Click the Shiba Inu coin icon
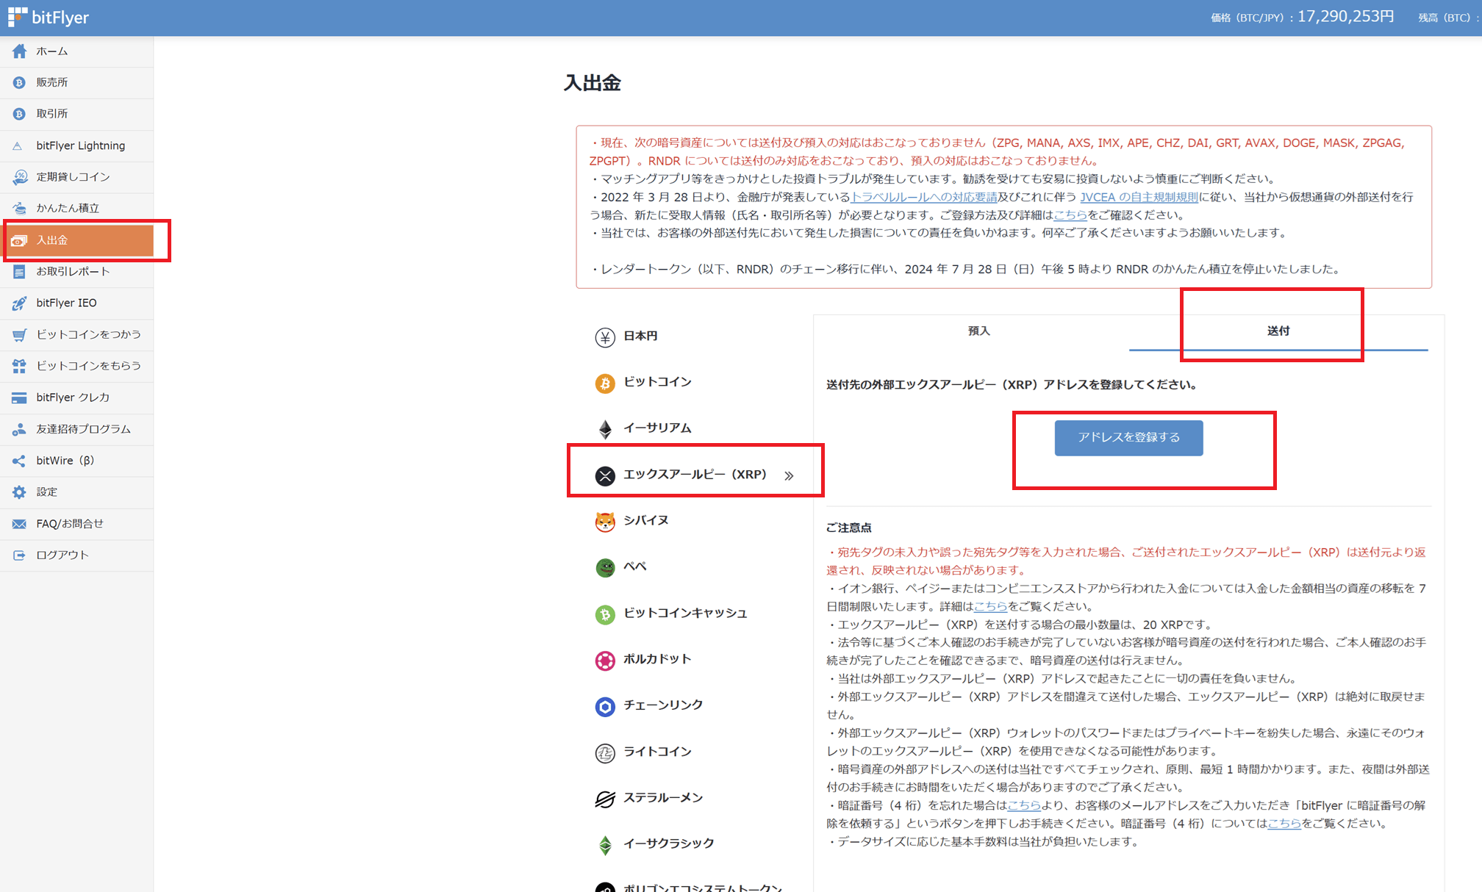 coord(605,522)
